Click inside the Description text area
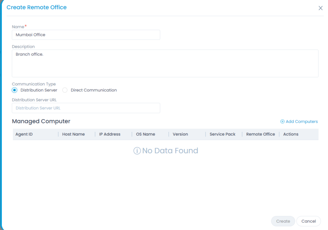The width and height of the screenshot is (328, 230). pos(165,63)
